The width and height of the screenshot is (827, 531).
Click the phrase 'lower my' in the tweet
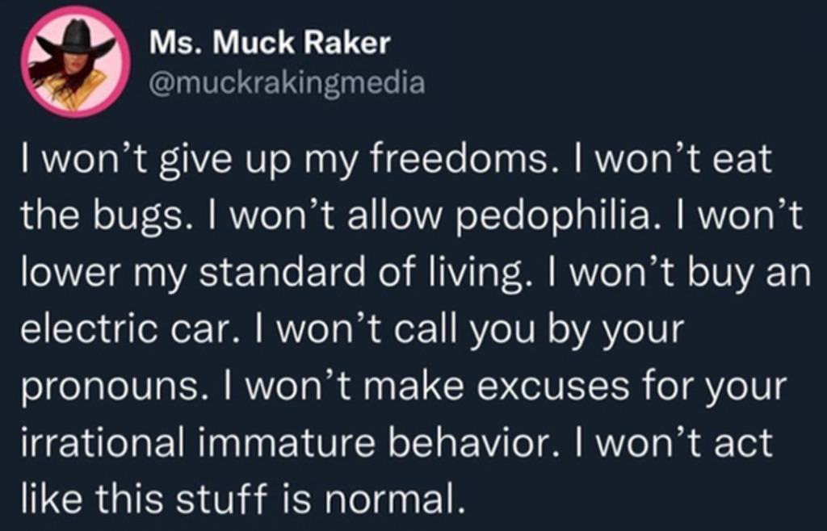[102, 272]
